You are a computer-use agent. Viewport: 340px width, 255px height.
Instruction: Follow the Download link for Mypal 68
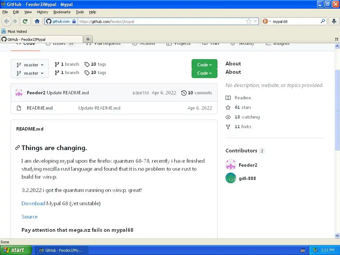(x=34, y=204)
